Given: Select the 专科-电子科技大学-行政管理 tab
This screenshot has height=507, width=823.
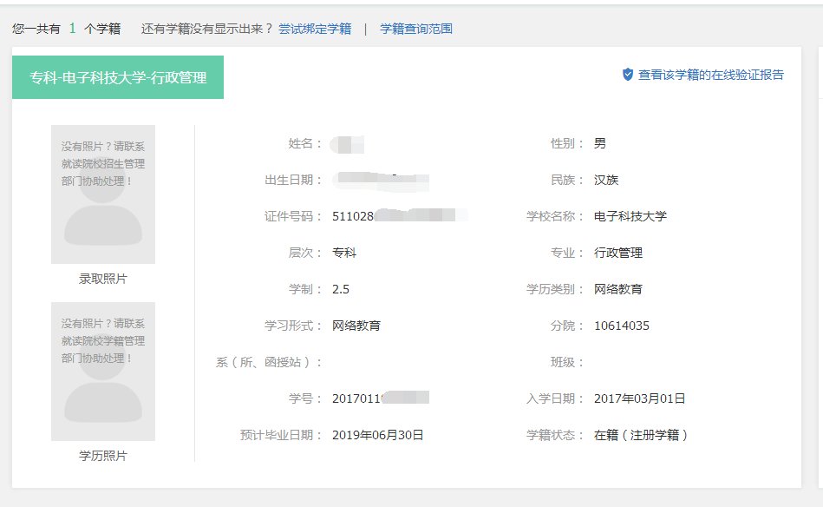Looking at the screenshot, I should click(x=118, y=77).
